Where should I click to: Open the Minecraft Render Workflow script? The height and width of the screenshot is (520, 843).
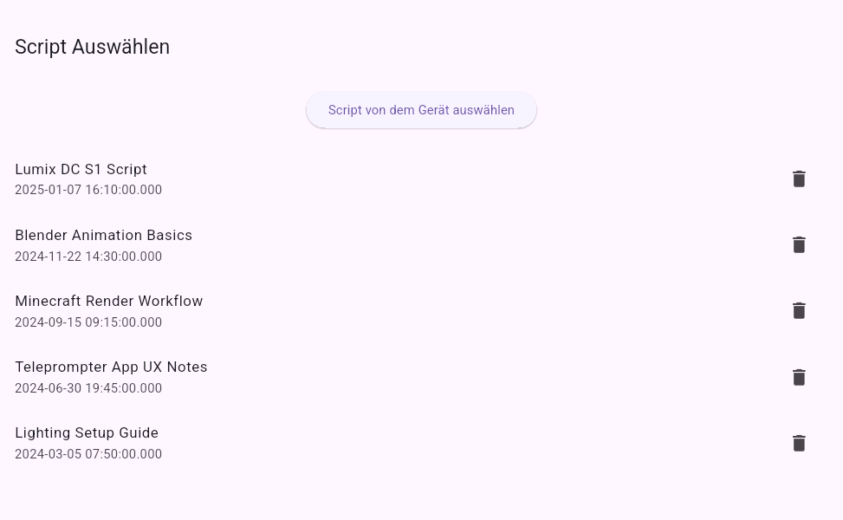108,301
